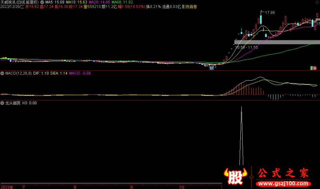Click the XG: 0.00 value
320x189 pixels.
coord(29,103)
